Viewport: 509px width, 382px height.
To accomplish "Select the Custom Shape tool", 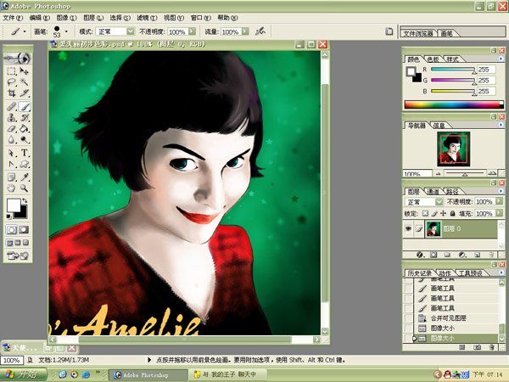I will (x=25, y=164).
